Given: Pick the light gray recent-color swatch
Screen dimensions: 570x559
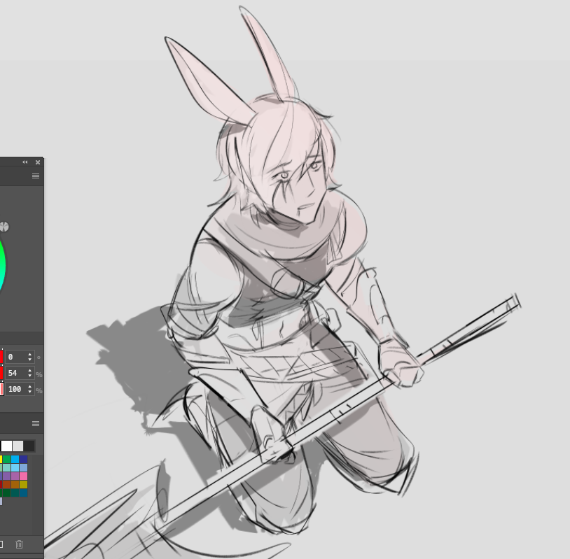Looking at the screenshot, I should (18, 446).
